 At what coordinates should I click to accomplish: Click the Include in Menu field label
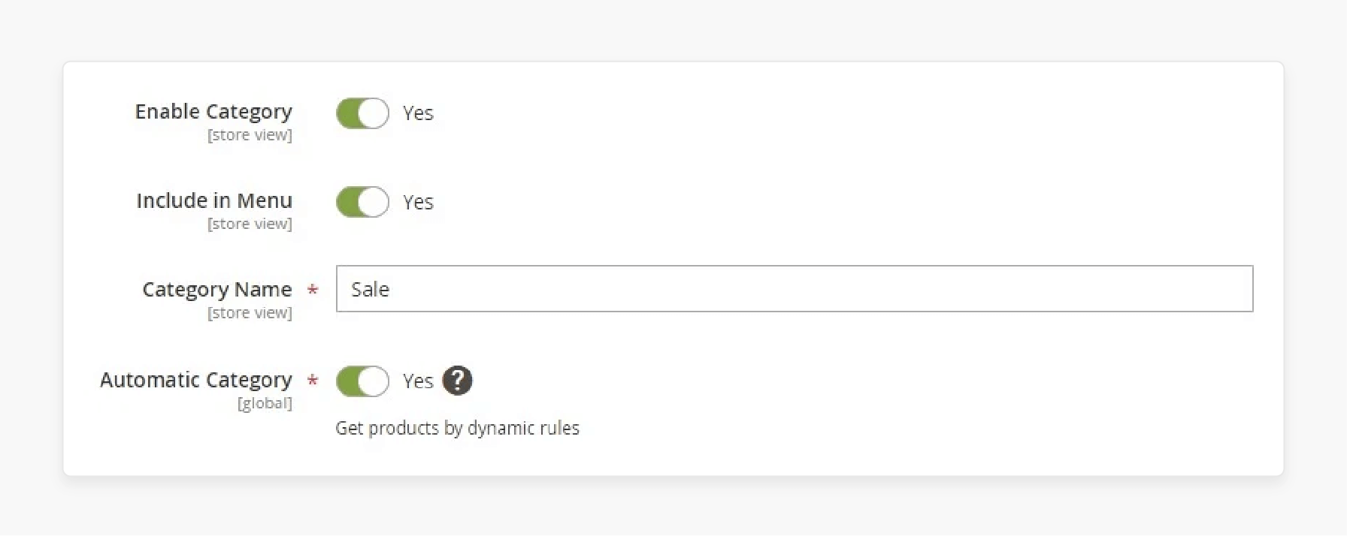click(x=214, y=200)
